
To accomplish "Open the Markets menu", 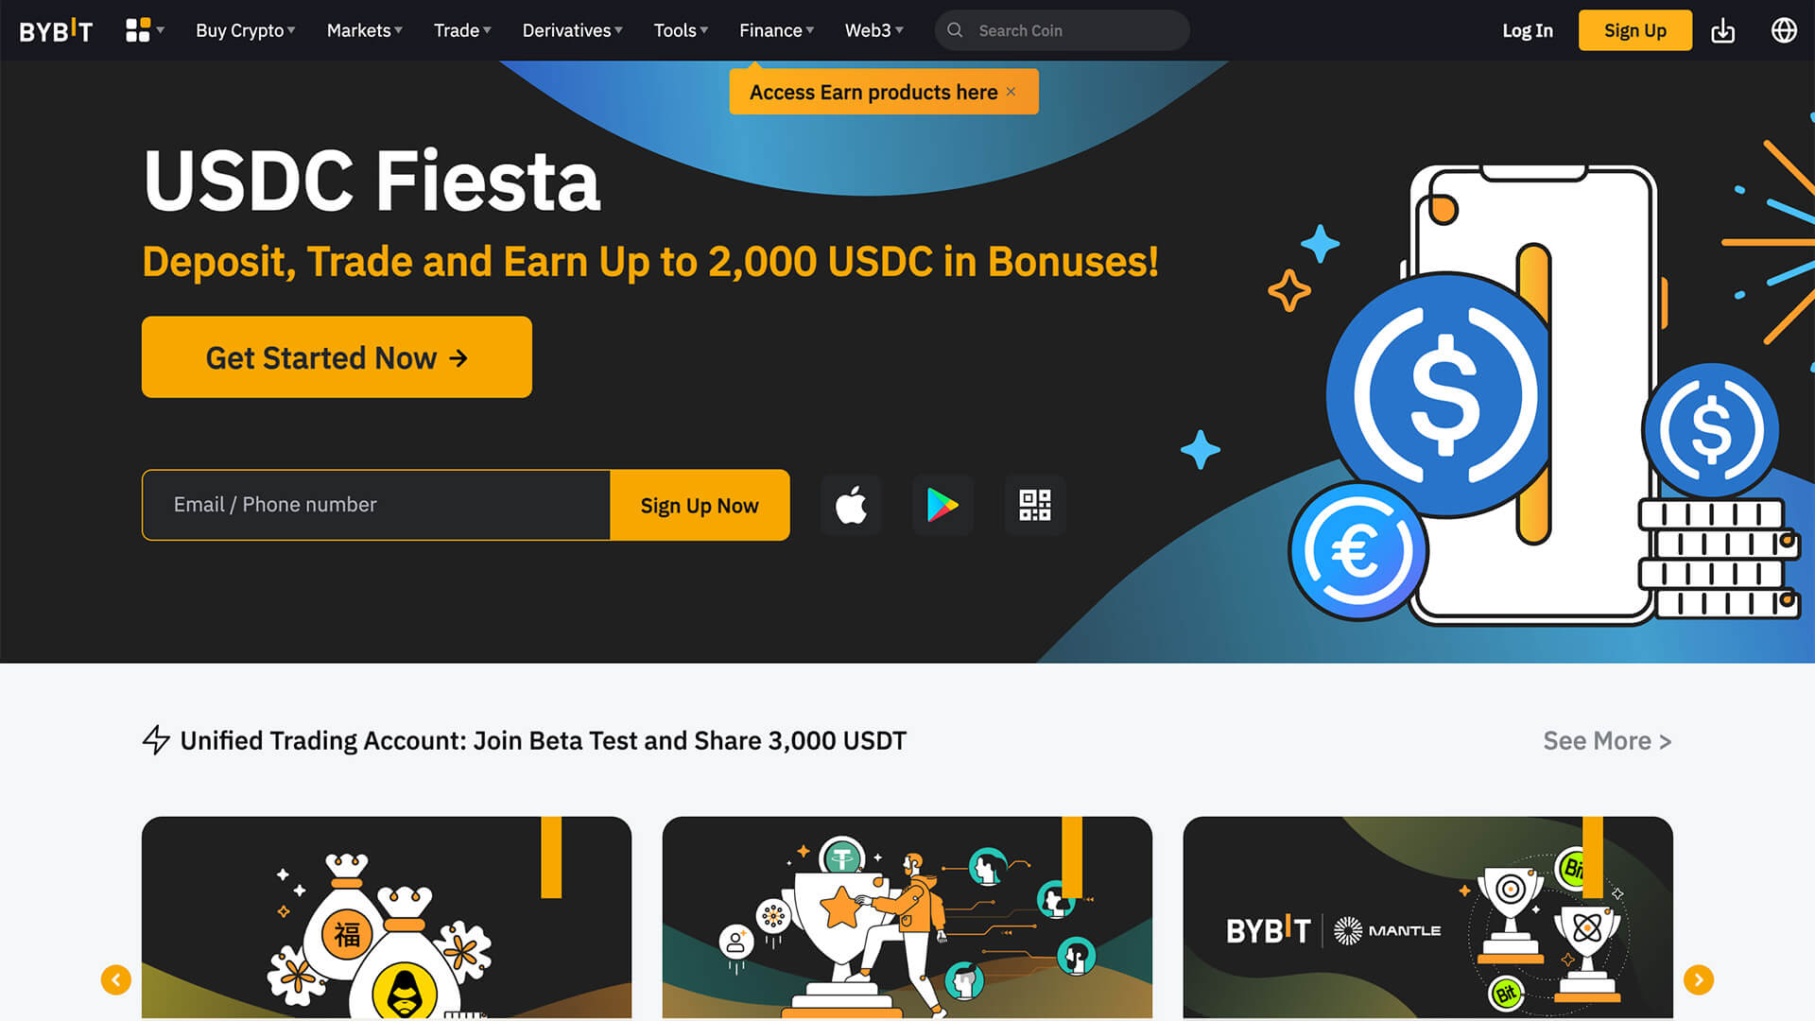I will 365,30.
